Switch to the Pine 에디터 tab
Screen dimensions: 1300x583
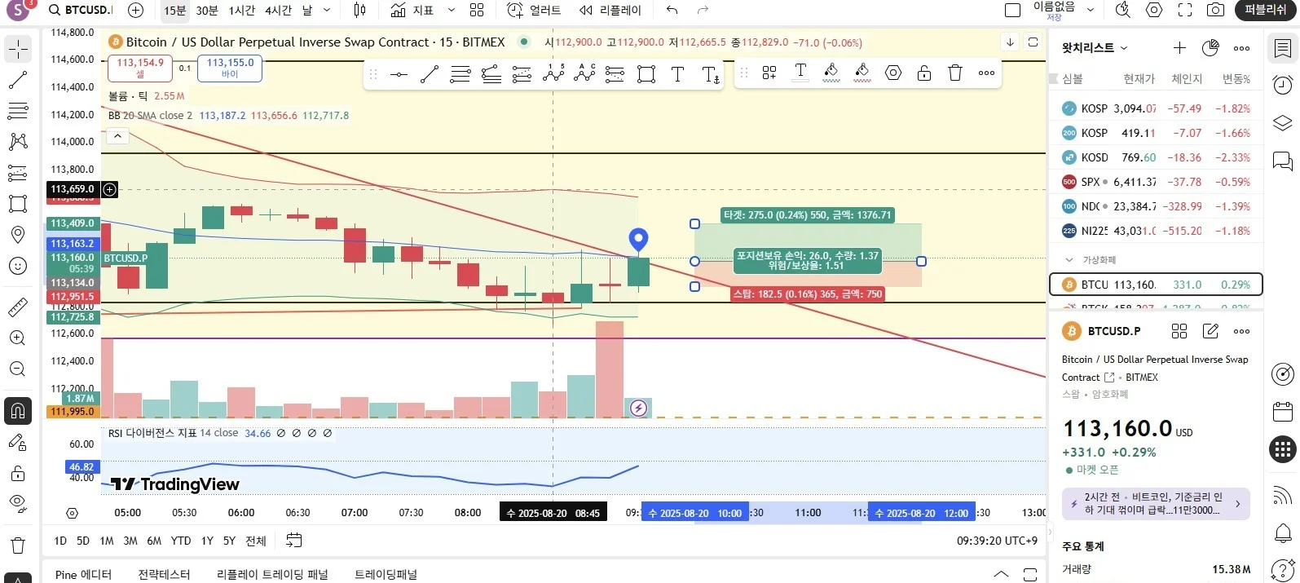click(x=83, y=574)
